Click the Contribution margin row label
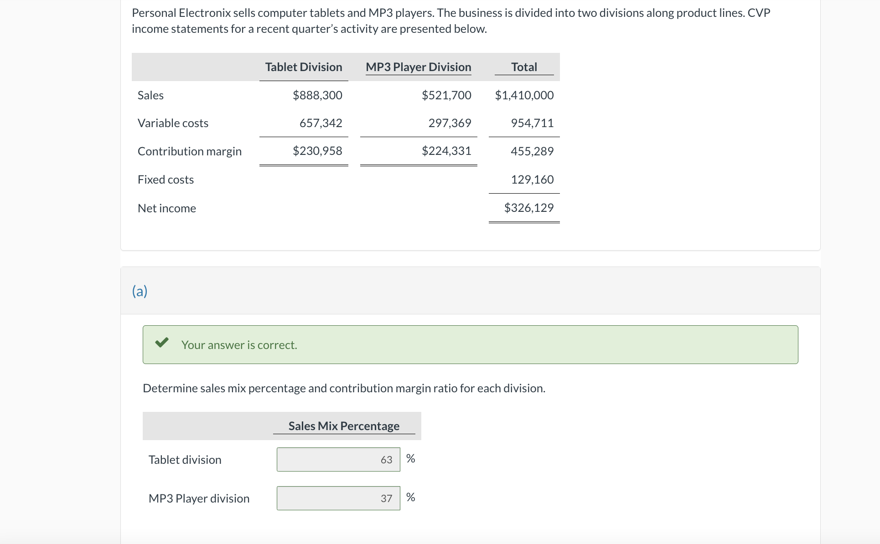This screenshot has height=544, width=880. coord(189,151)
